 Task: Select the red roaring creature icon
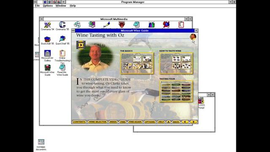pos(121,24)
